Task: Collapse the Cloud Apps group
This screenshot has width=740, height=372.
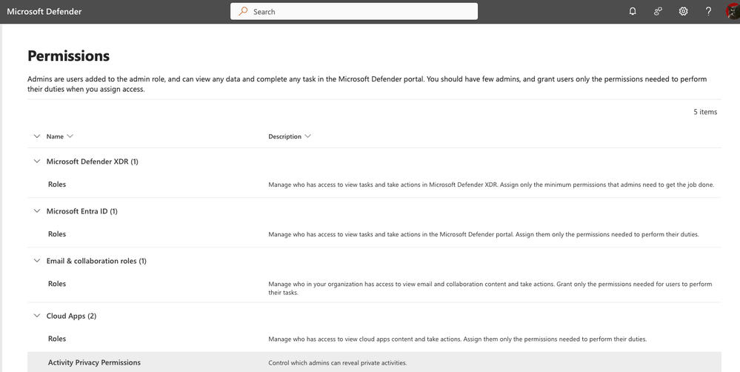Action: (37, 316)
